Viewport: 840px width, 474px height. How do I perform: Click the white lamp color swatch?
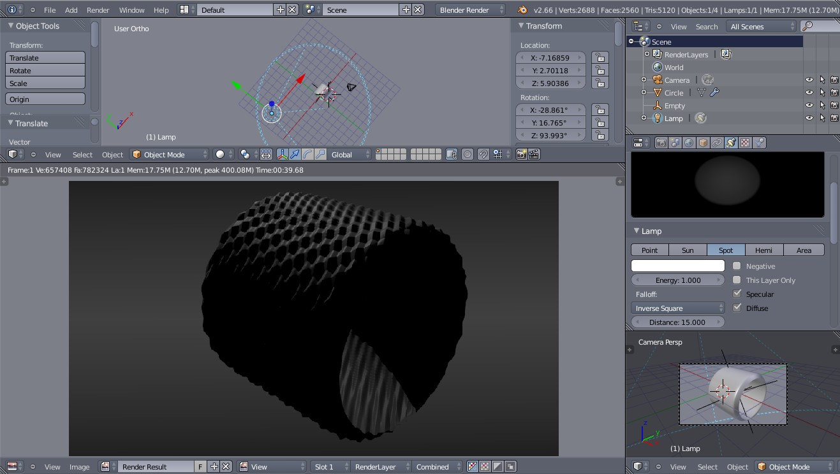(677, 266)
